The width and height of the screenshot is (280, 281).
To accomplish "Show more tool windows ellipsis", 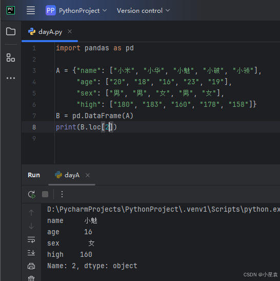I will coord(11,78).
